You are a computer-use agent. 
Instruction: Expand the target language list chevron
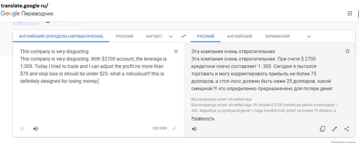click(309, 36)
